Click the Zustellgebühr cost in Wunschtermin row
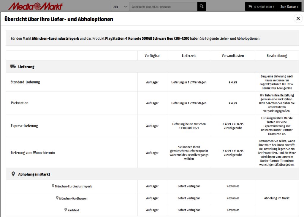This screenshot has height=217, width=304. point(233,153)
